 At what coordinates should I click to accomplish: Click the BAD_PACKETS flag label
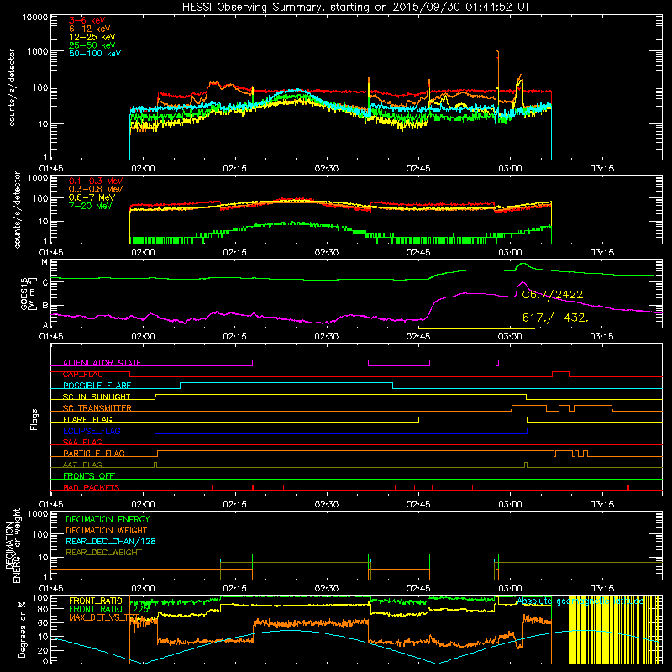[92, 487]
